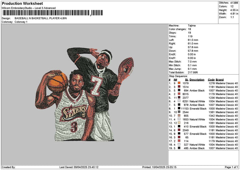Screen dimensions: 240x170
Task: Select the stitch count 8015 in row 4
Action: coord(185,94)
